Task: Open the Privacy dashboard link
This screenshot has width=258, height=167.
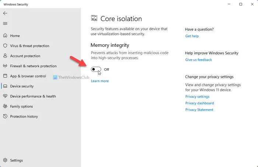Action: [199, 103]
